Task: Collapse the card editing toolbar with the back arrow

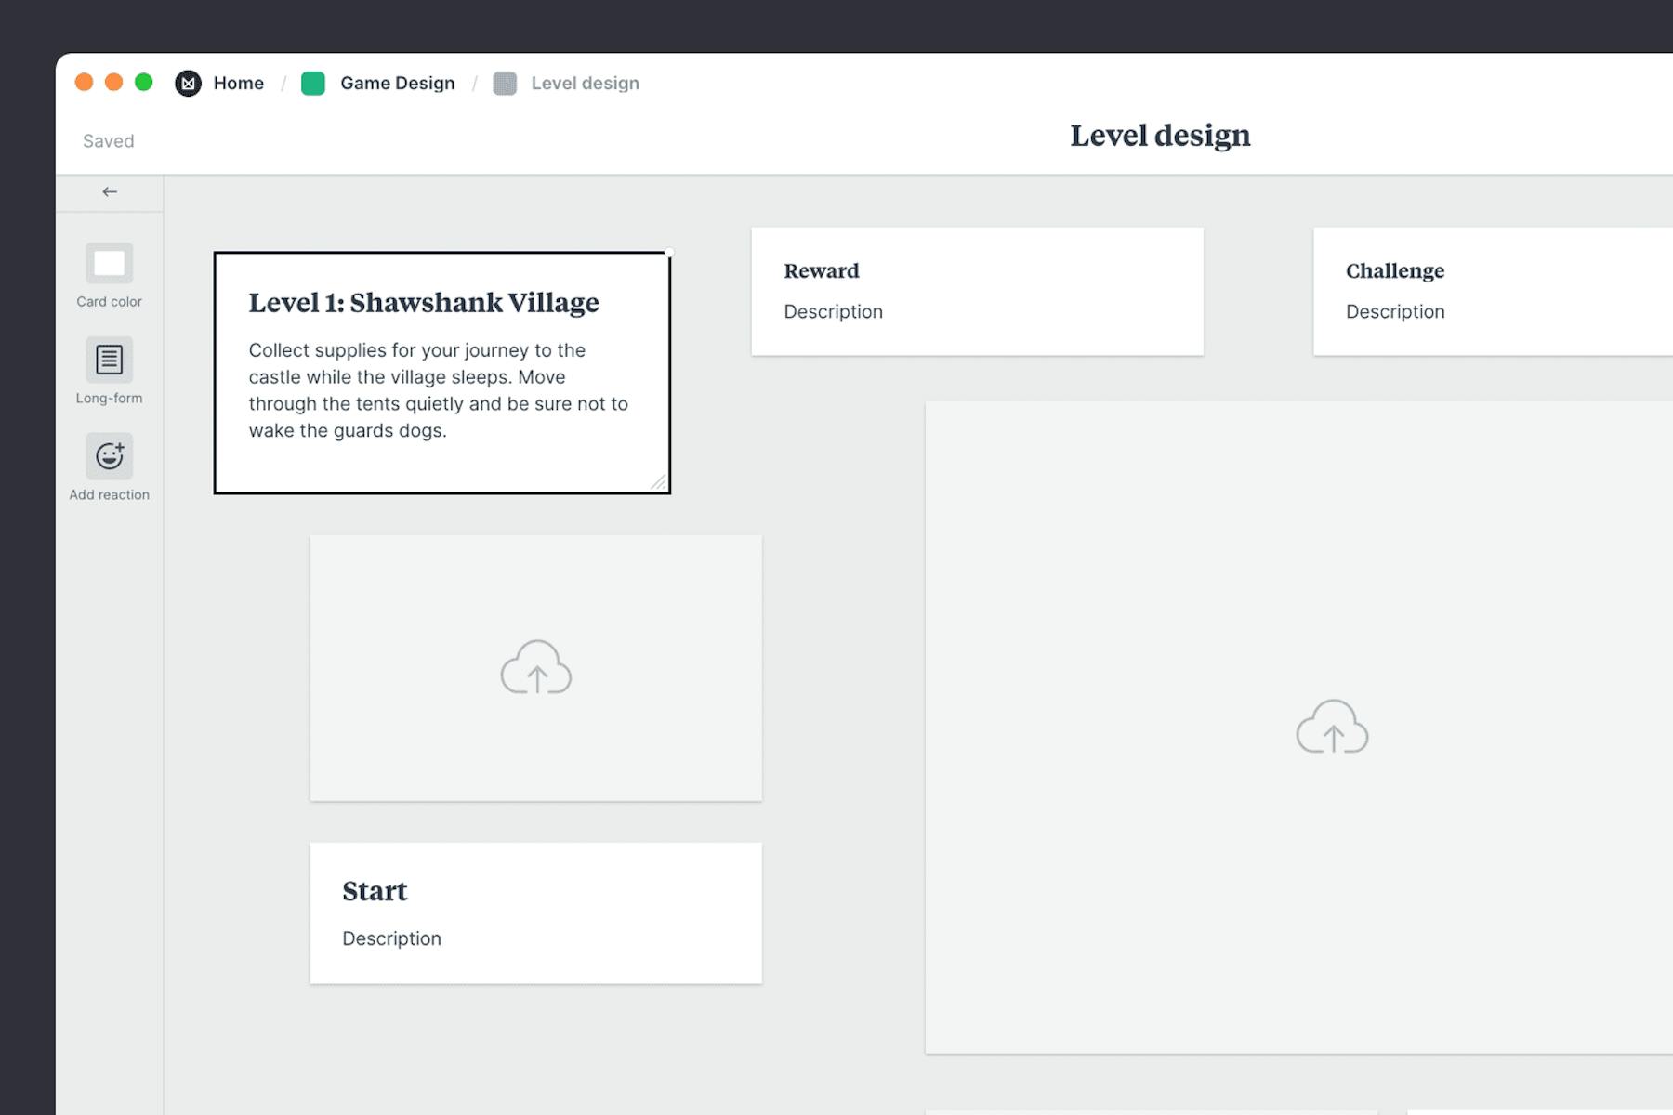Action: point(111,191)
